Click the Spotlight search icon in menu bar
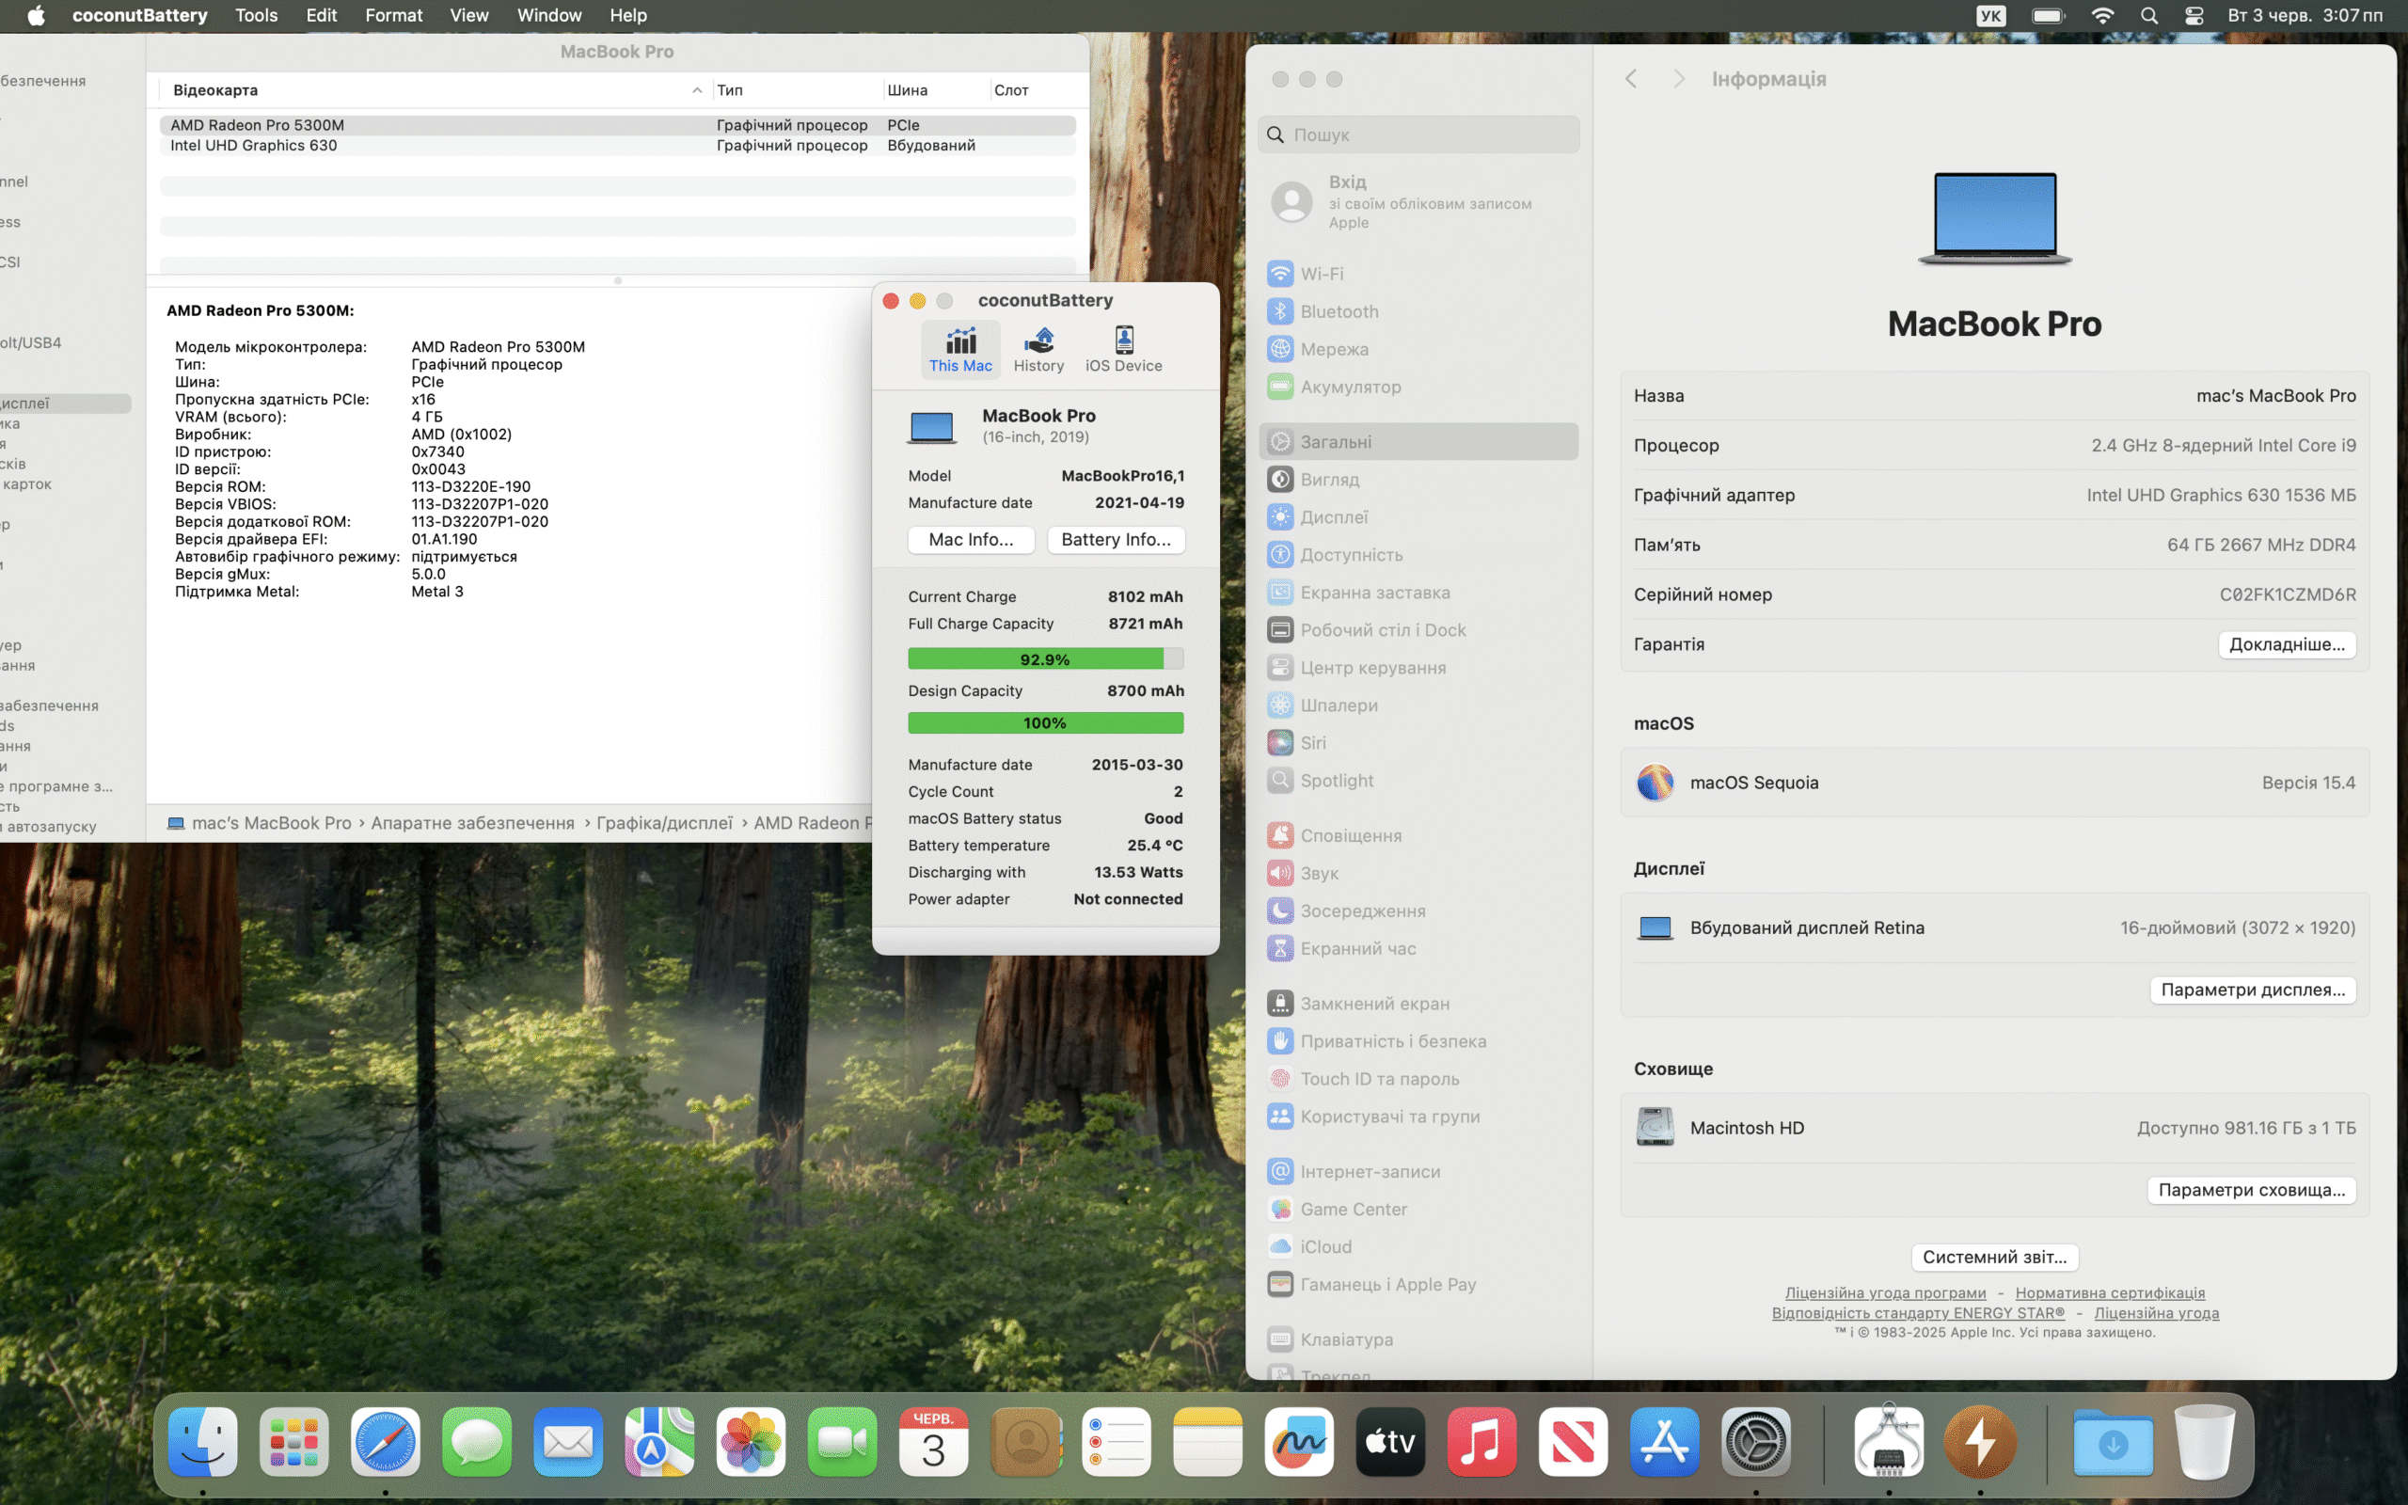This screenshot has width=2408, height=1505. 2148,15
